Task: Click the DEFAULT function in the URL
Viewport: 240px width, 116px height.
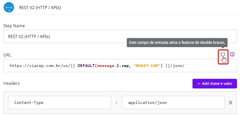Action: [x=86, y=66]
